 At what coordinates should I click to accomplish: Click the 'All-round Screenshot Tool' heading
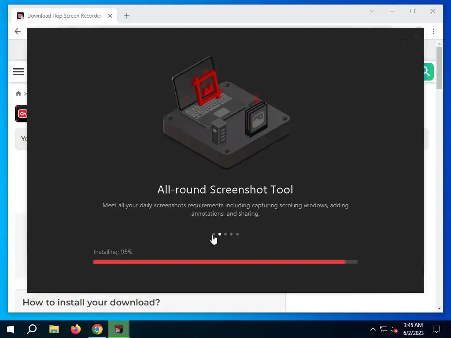(225, 190)
